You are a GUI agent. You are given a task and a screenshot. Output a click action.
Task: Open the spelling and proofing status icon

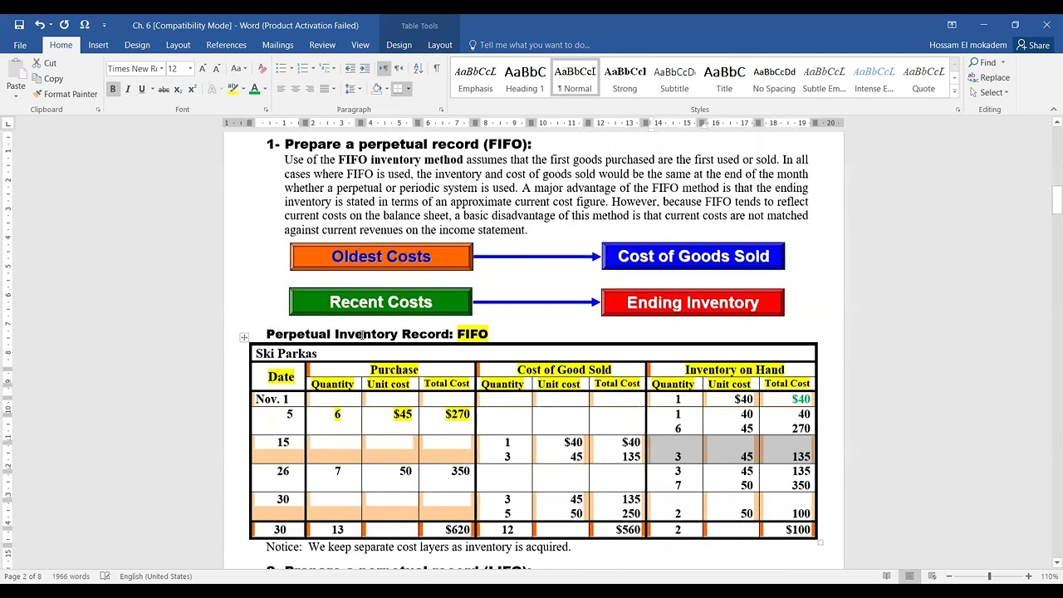(x=105, y=576)
